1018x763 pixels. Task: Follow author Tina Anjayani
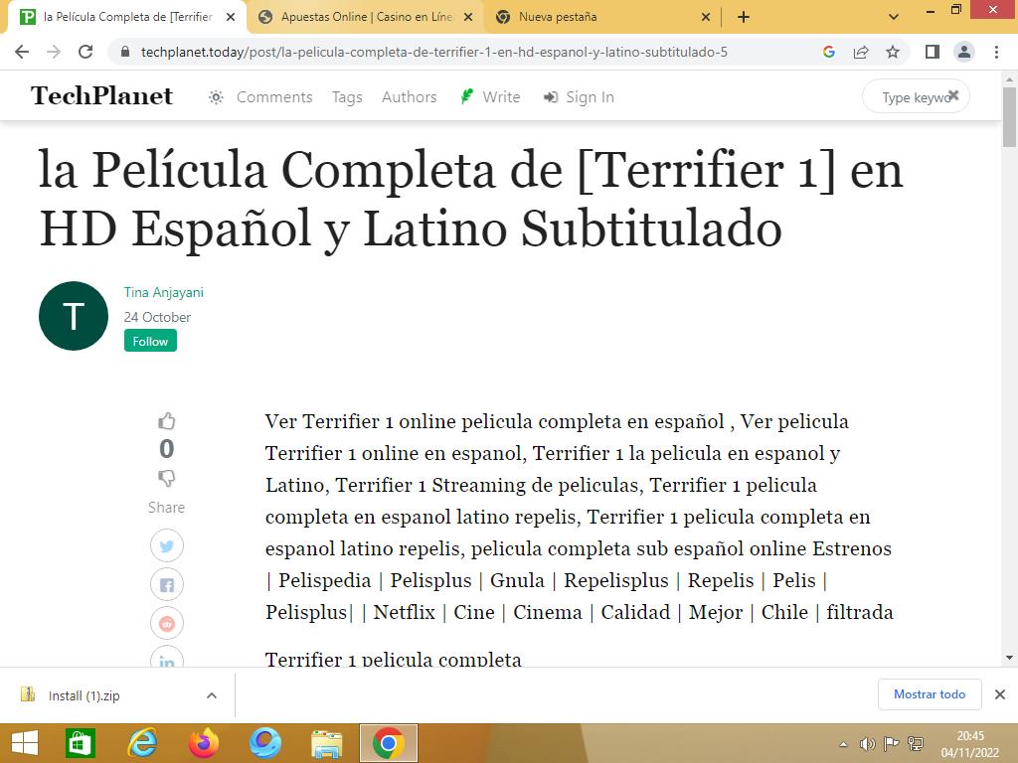[x=150, y=341]
